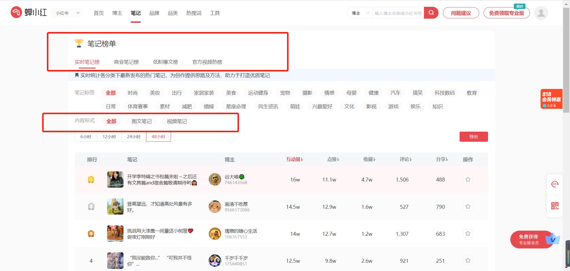Viewport: 570px width, 271px height.
Task: Open note titled 登高望远，才知道高处风景有多好
Action: [x=160, y=207]
